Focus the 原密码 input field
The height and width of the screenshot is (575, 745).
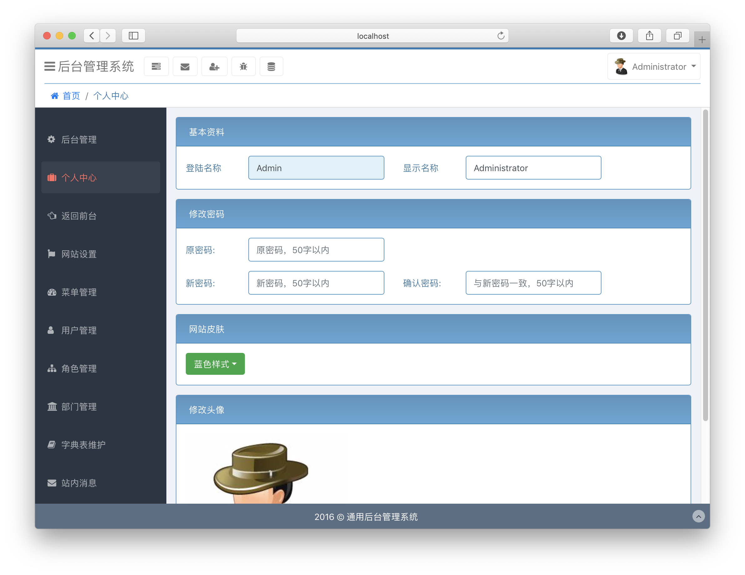[316, 250]
